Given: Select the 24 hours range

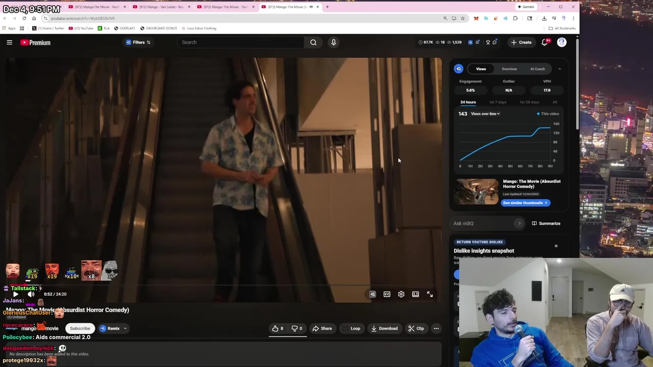Looking at the screenshot, I should [468, 102].
